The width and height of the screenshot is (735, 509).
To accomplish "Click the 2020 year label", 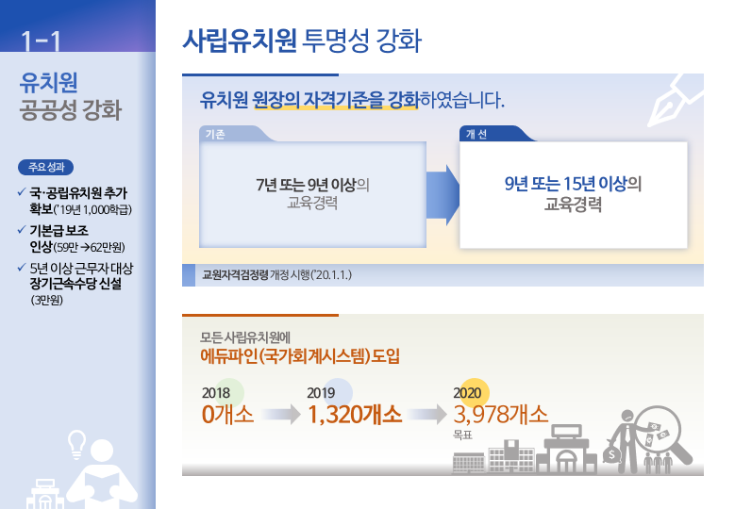I will [467, 392].
